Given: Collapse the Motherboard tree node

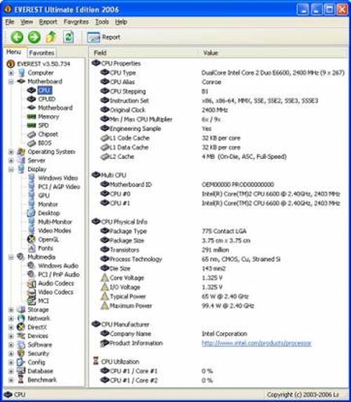Looking at the screenshot, I should 11,81.
